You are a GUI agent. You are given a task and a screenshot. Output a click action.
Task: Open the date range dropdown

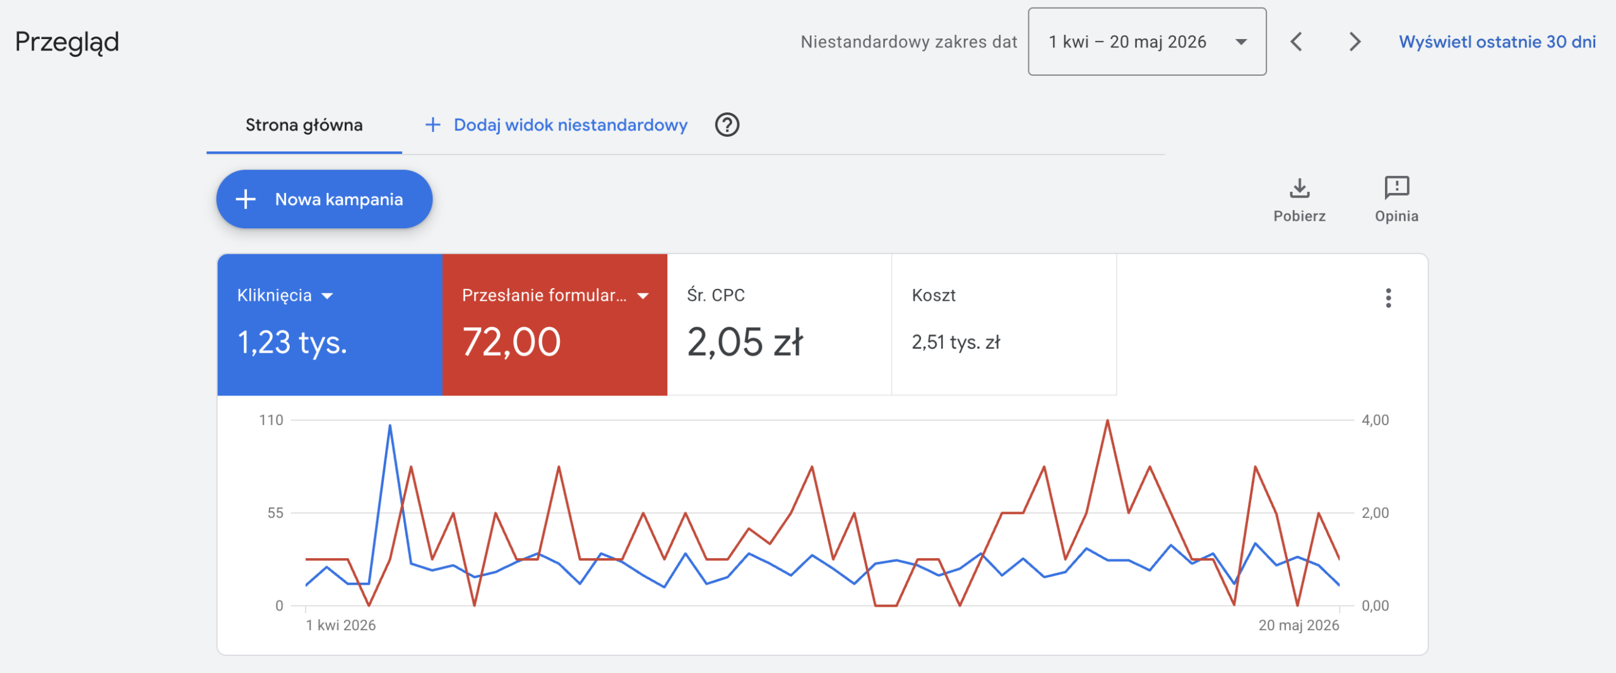click(1147, 42)
